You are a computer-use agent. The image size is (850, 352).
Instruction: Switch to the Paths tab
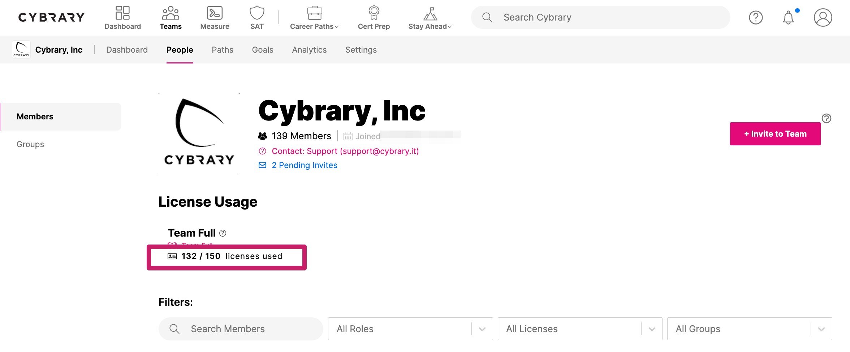pyautogui.click(x=223, y=50)
